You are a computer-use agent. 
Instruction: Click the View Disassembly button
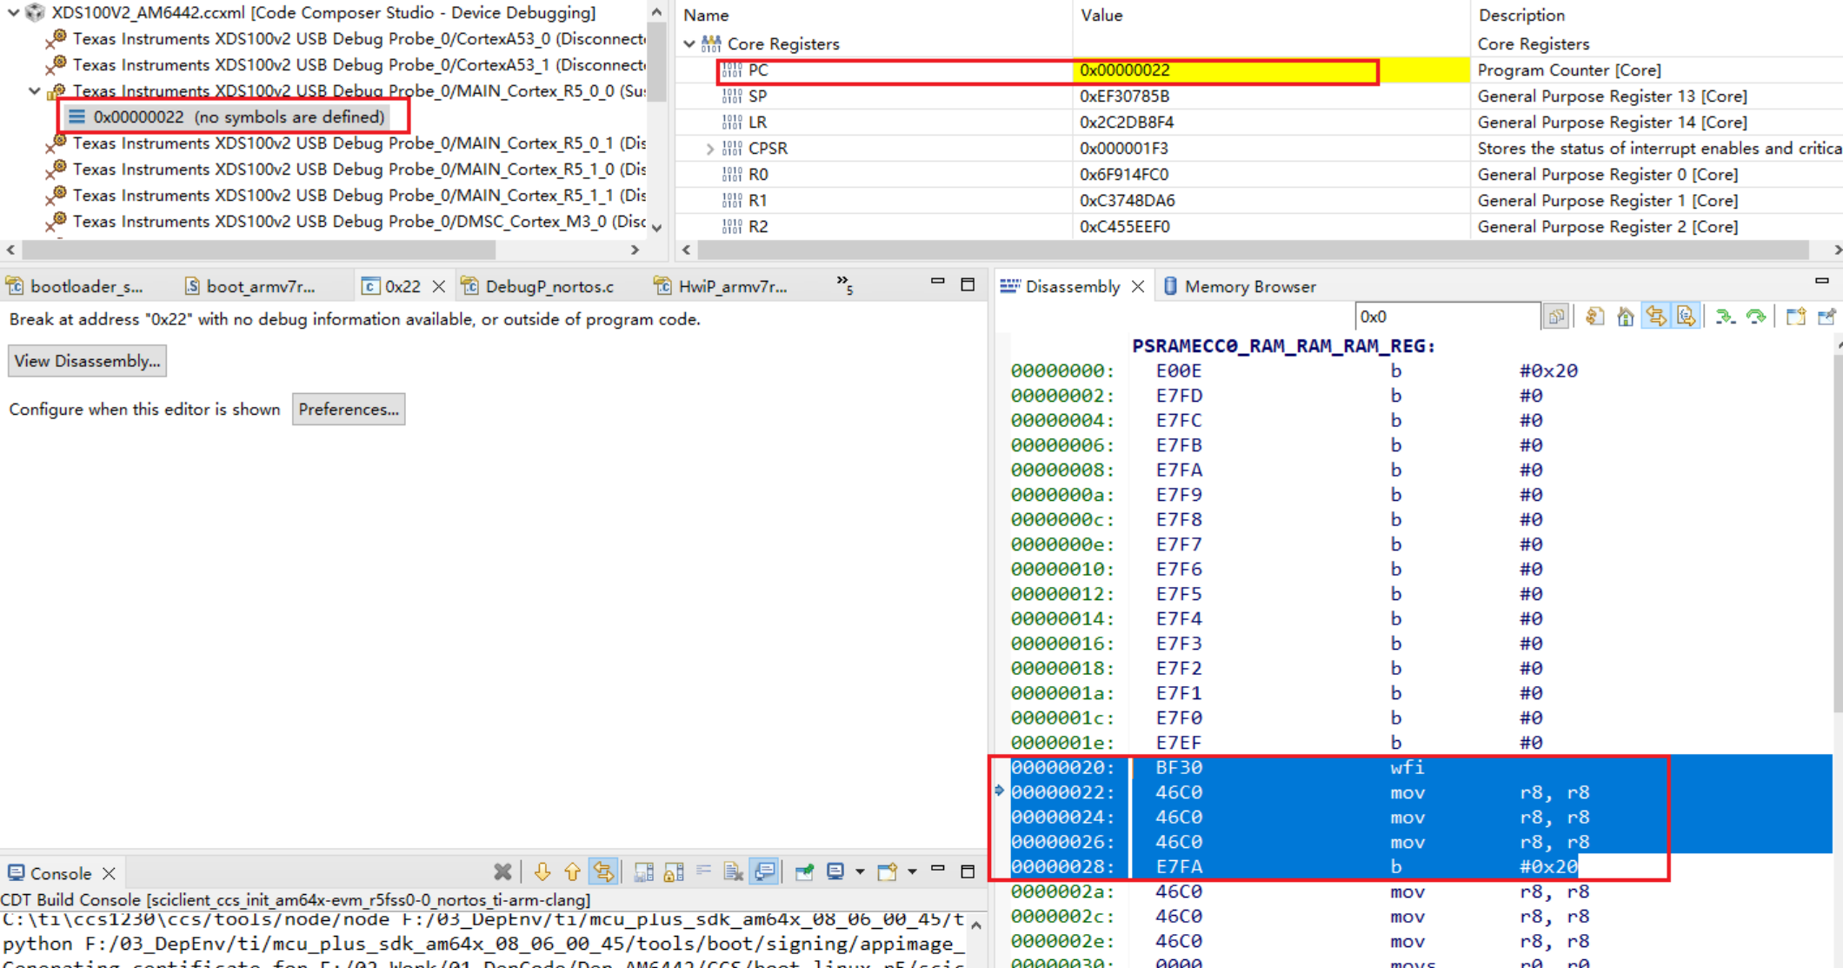tap(86, 361)
